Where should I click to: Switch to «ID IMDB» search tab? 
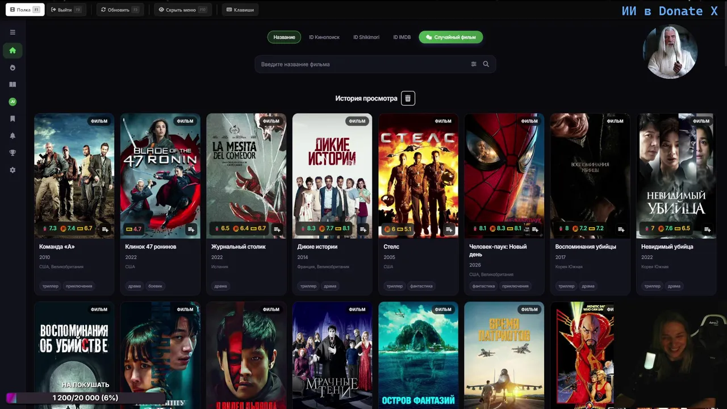[x=402, y=37]
